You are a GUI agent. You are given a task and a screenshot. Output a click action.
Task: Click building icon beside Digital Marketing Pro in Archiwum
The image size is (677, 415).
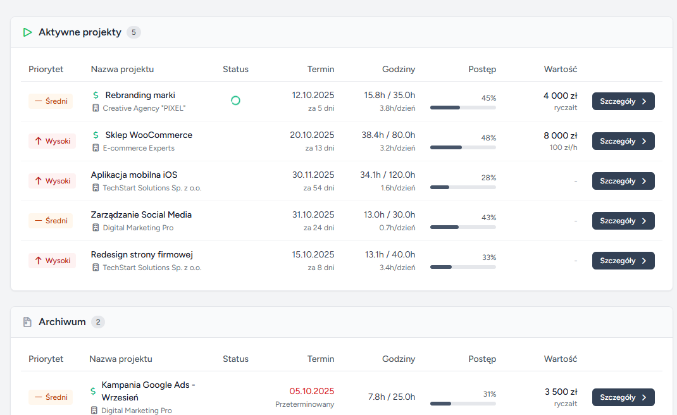[x=94, y=411]
